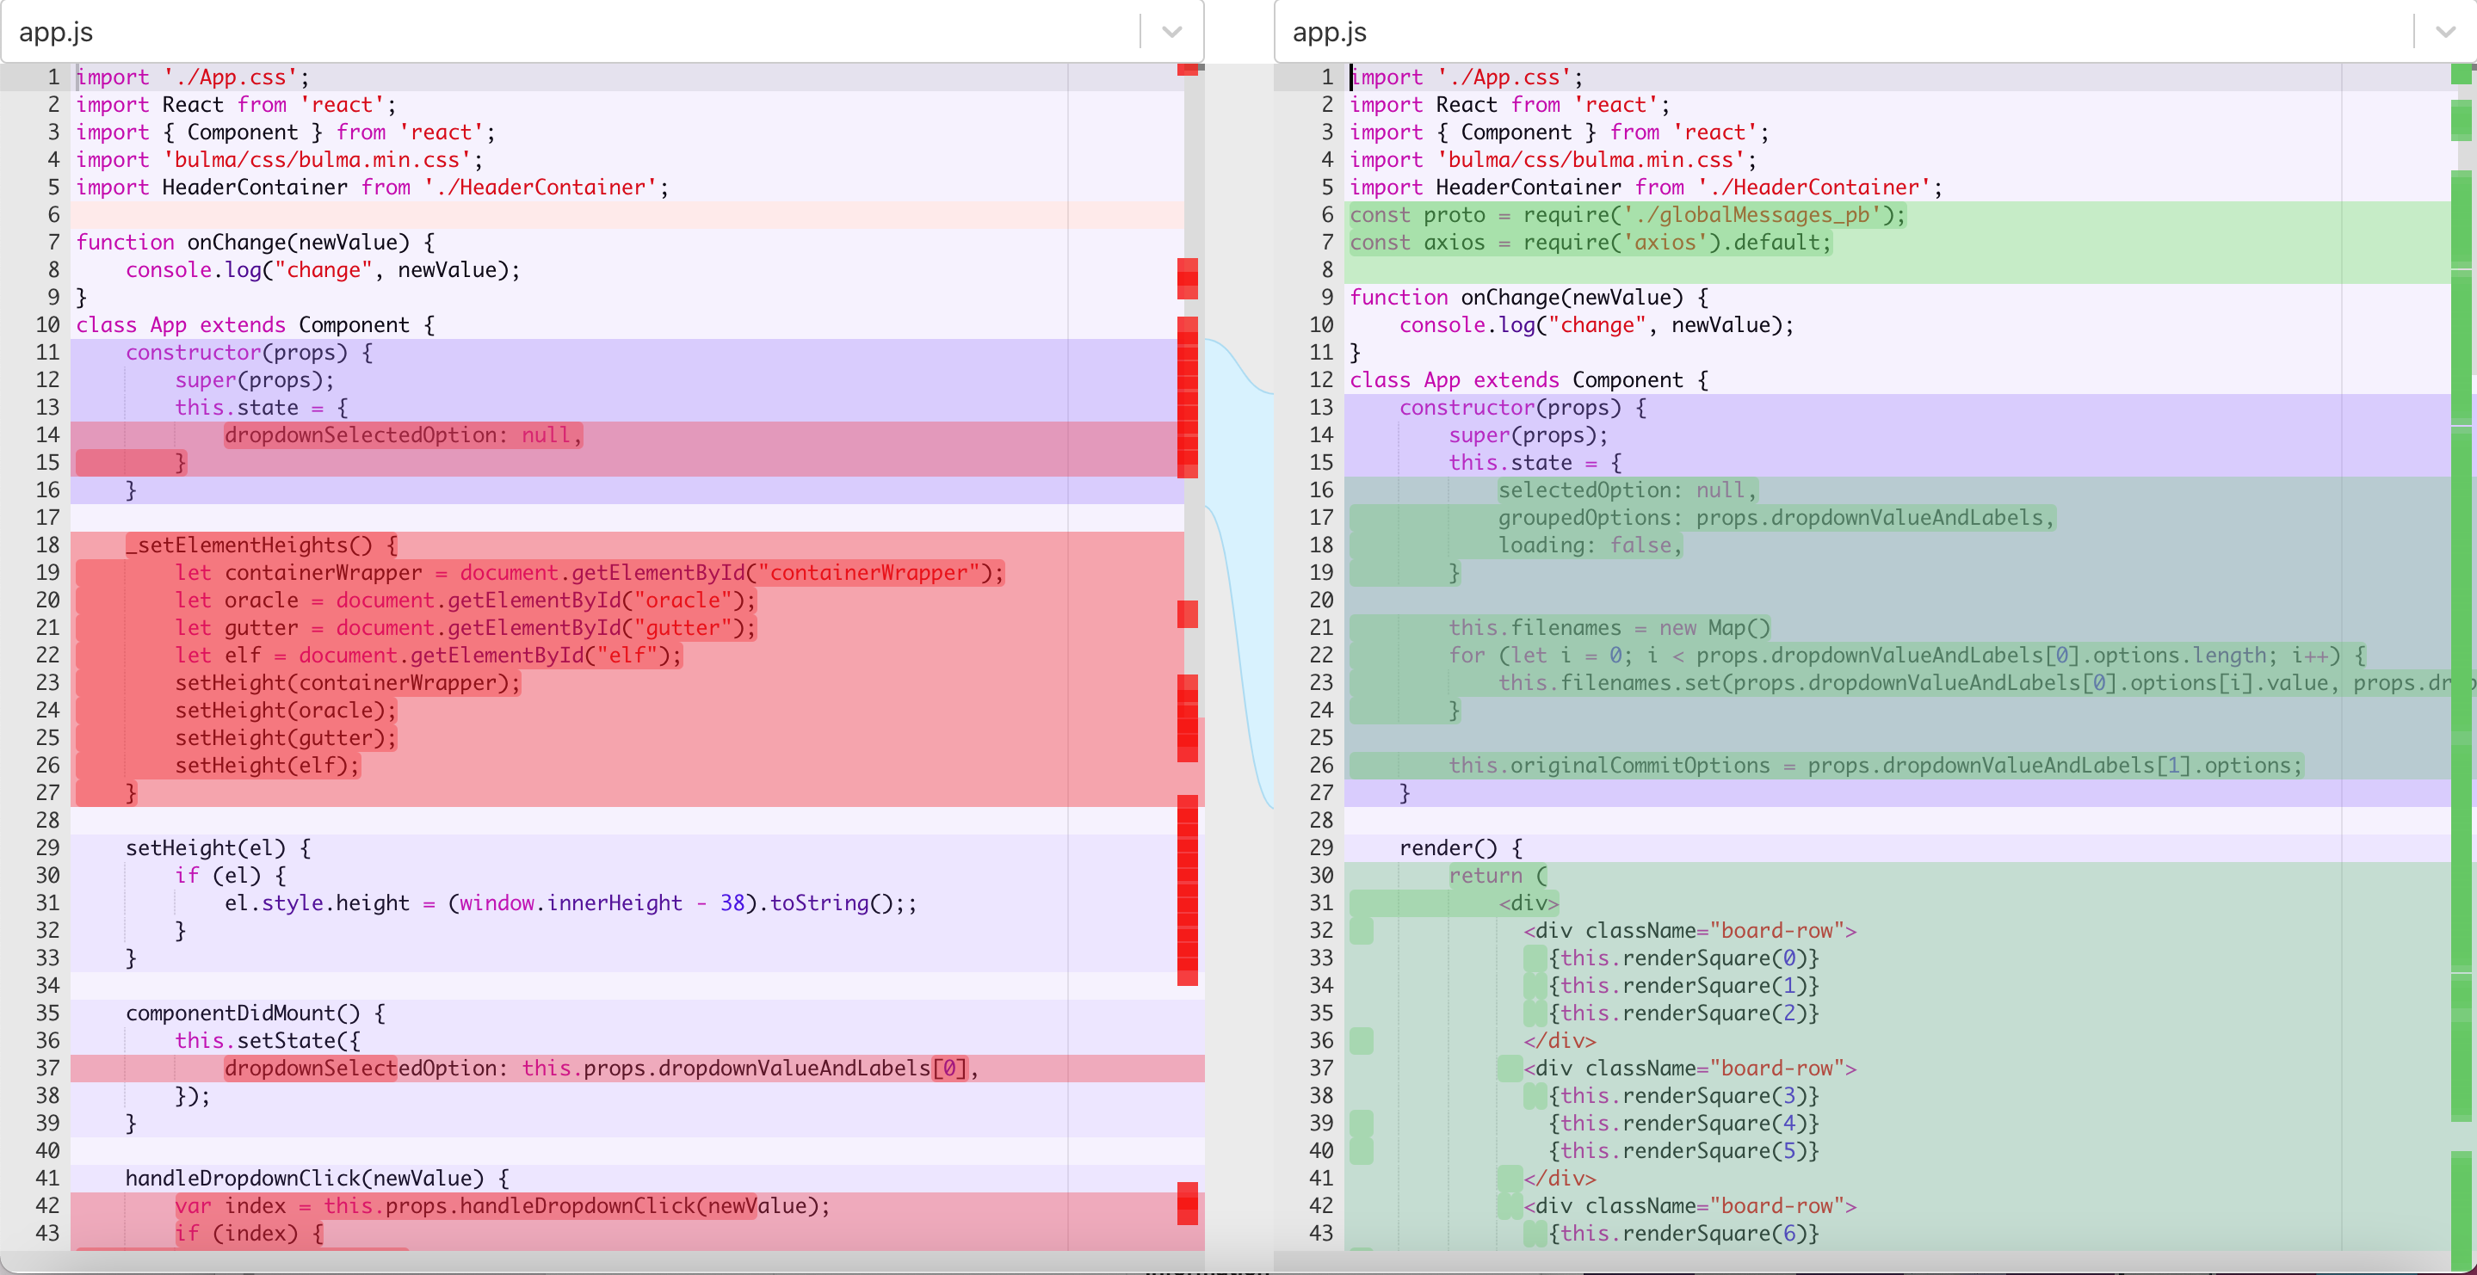Click 'groupedOptions: props.dropdownValueAndLabels,' line
Viewport: 2477px width, 1275px height.
(x=1776, y=518)
